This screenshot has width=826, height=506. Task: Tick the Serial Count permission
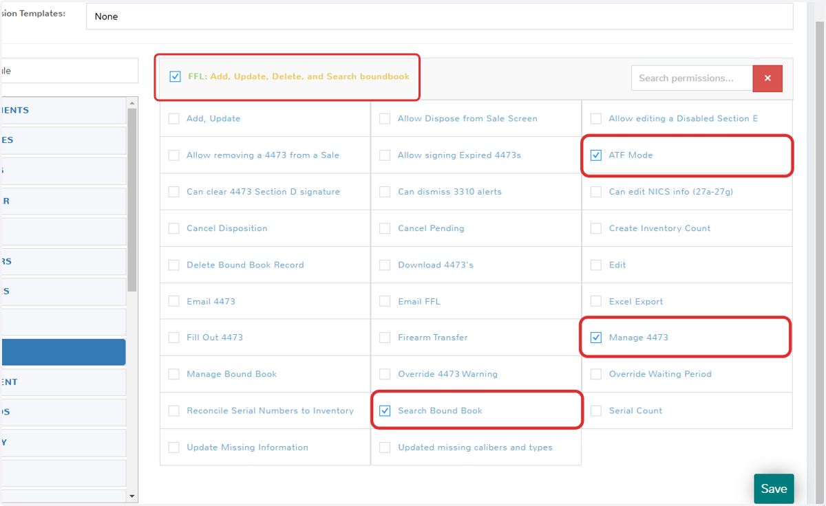click(596, 411)
